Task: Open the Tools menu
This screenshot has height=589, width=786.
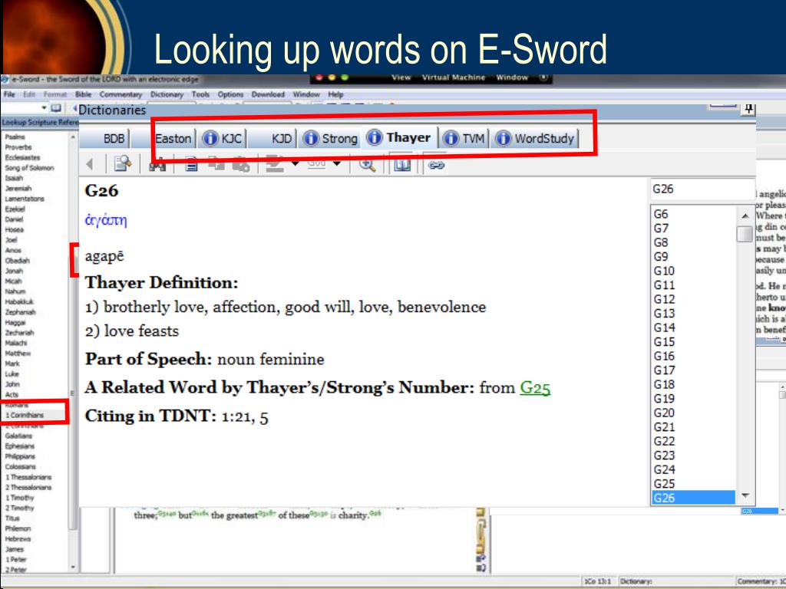Action: pyautogui.click(x=200, y=94)
